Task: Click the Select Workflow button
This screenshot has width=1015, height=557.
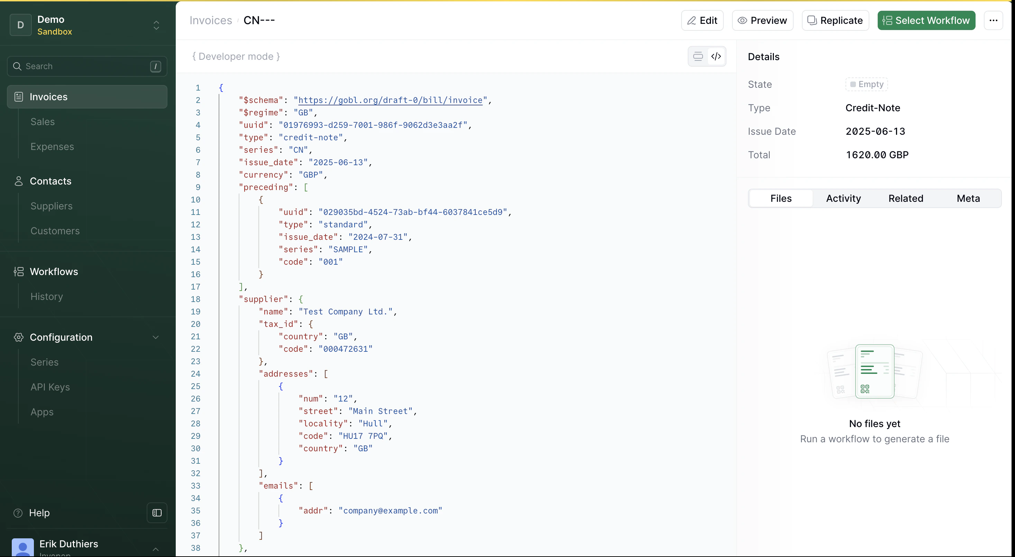Action: (926, 20)
